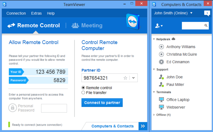
Task: Click the Your ID number 123 456 789
Action: pos(51,72)
